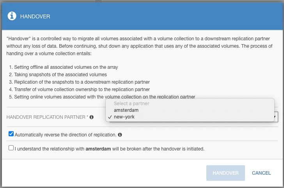This screenshot has width=284, height=188.
Task: Check the amsterdam relationship acknowledgment box
Action: (x=11, y=148)
